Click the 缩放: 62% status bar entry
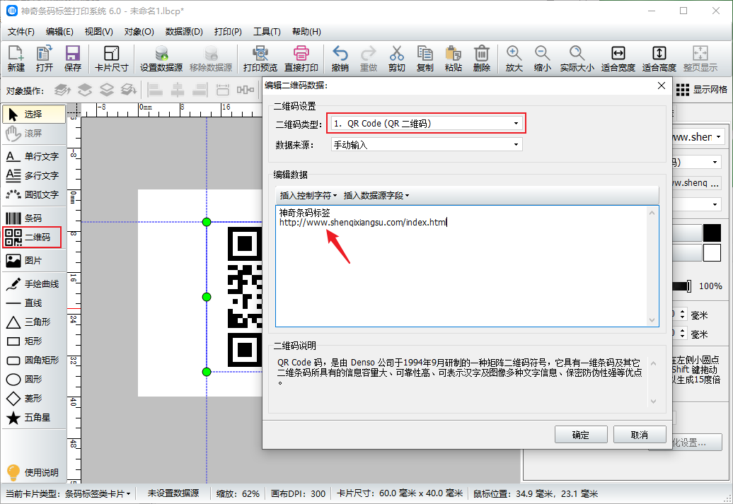This screenshot has width=733, height=504. point(238,493)
